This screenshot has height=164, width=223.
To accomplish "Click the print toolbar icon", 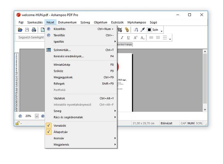I will pyautogui.click(x=34, y=30).
